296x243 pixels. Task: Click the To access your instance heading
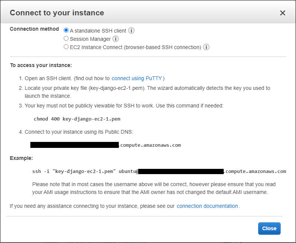[x=41, y=65]
